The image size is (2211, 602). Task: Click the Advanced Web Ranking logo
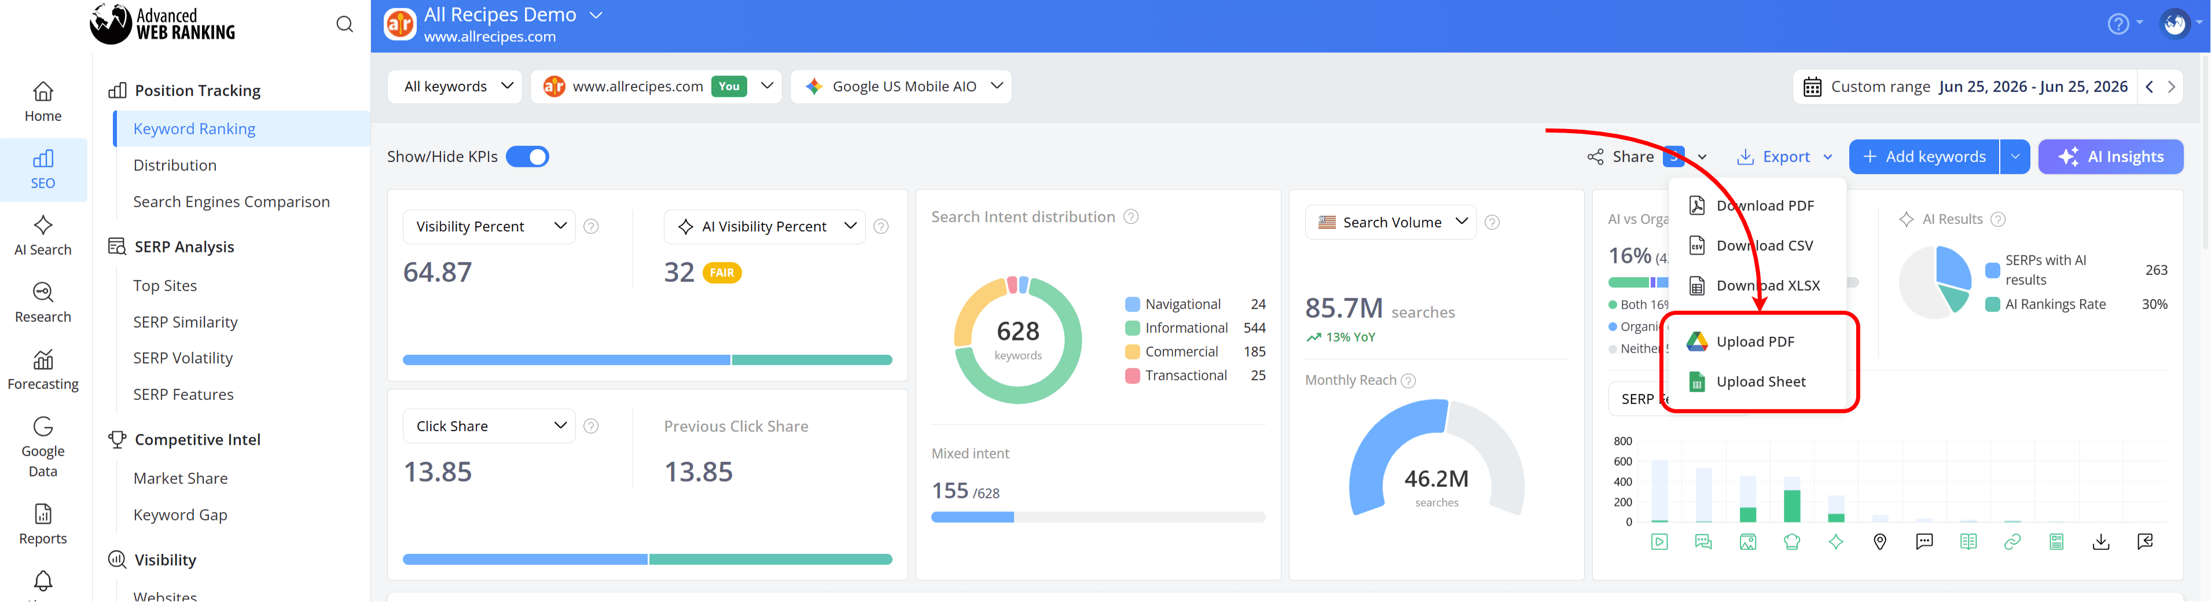162,23
